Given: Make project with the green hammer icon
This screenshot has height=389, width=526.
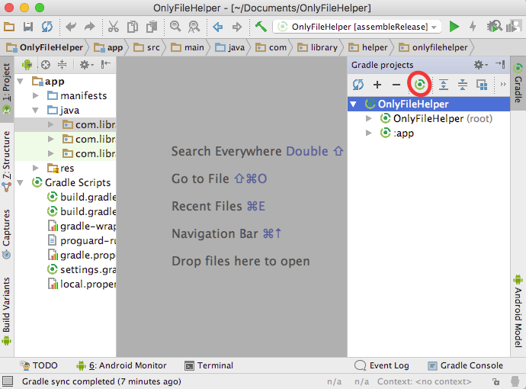Looking at the screenshot, I should [x=261, y=27].
